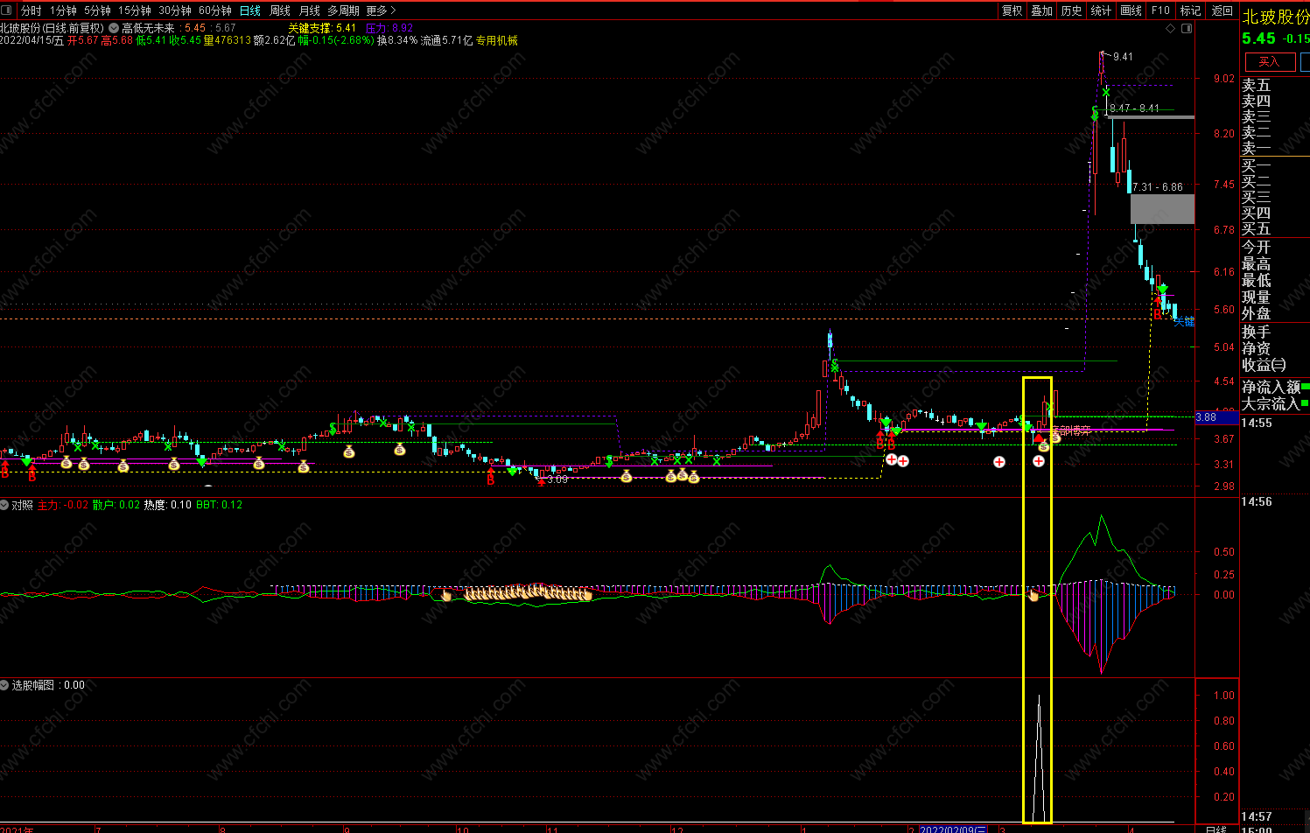The height and width of the screenshot is (833, 1310).
Task: Click the red 买入 buy button
Action: 1269,61
